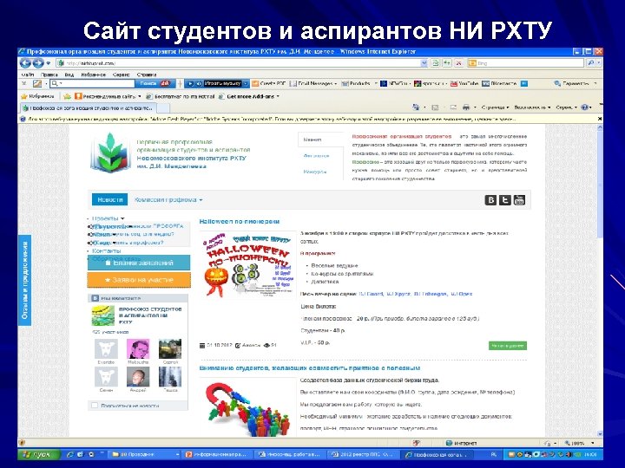625x468 pixels.
Task: Open the Favorites star (Избранное) button
Action: (x=37, y=96)
